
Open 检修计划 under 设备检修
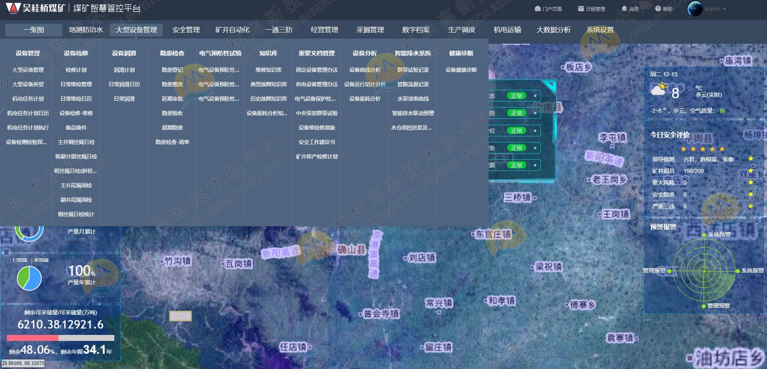(x=76, y=70)
